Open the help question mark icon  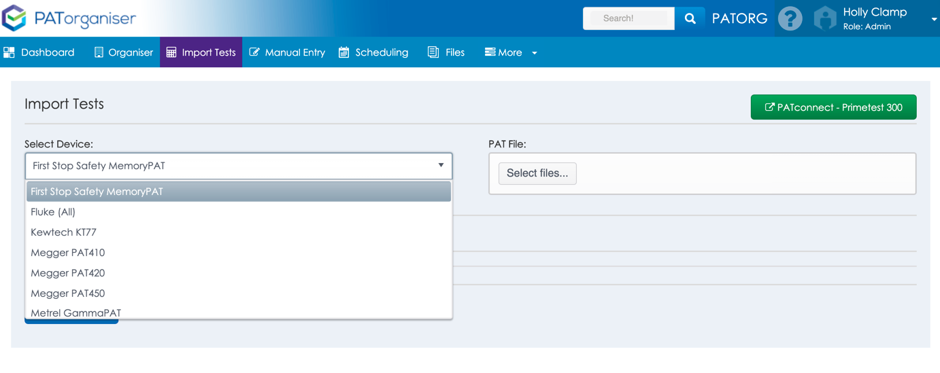tap(790, 18)
